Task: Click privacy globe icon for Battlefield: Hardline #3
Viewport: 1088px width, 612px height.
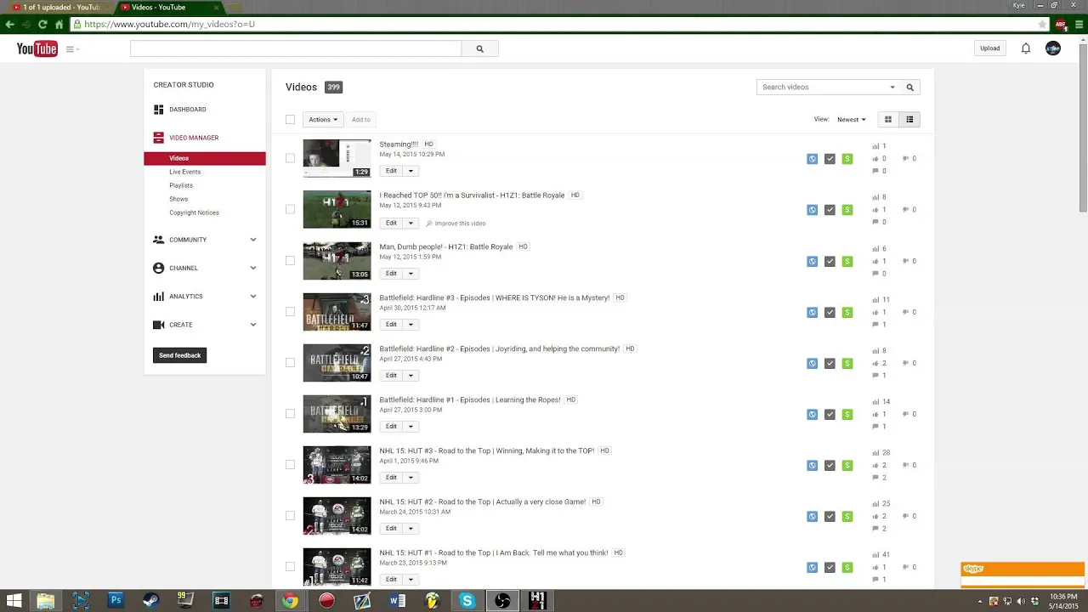Action: point(812,312)
